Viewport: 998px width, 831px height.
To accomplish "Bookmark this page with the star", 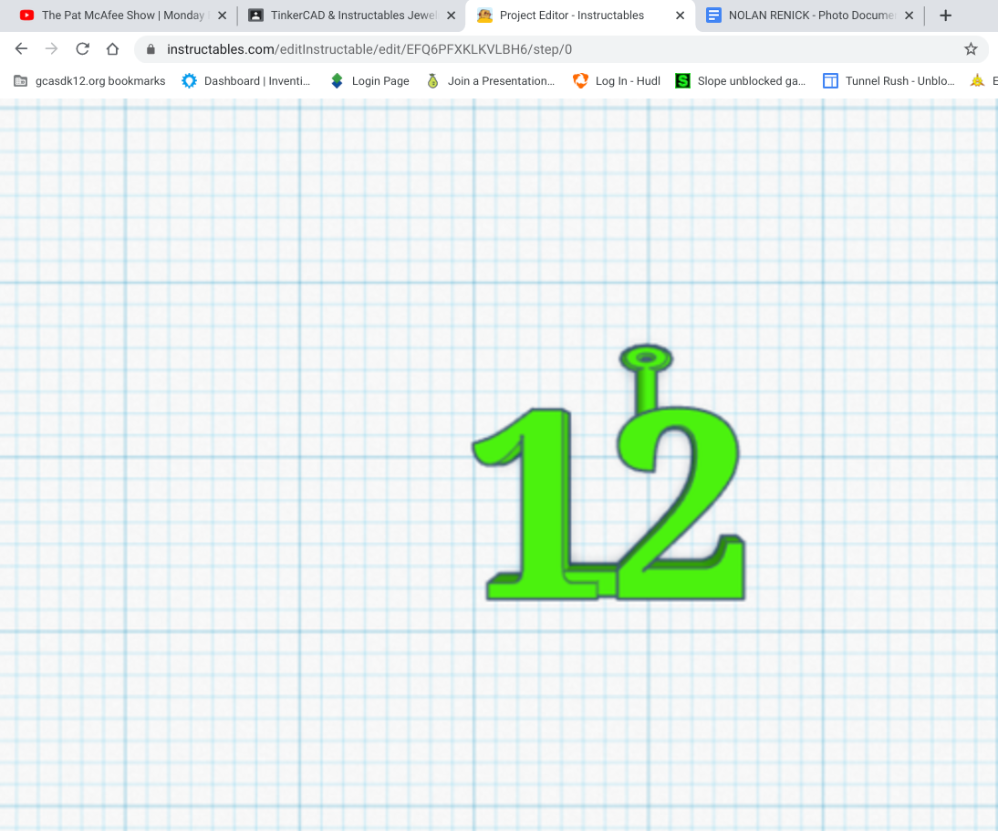I will pos(971,49).
